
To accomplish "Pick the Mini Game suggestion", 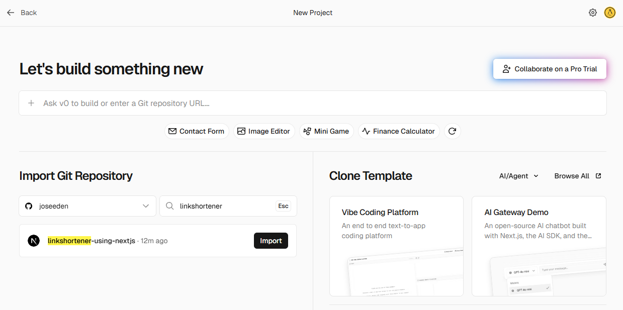I will 326,131.
